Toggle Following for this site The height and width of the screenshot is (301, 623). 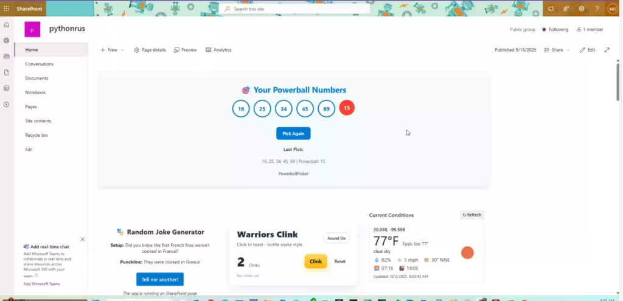(x=555, y=29)
